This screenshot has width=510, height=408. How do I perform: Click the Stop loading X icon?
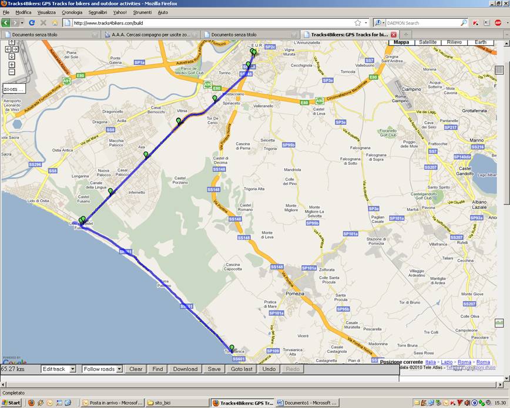click(x=43, y=23)
